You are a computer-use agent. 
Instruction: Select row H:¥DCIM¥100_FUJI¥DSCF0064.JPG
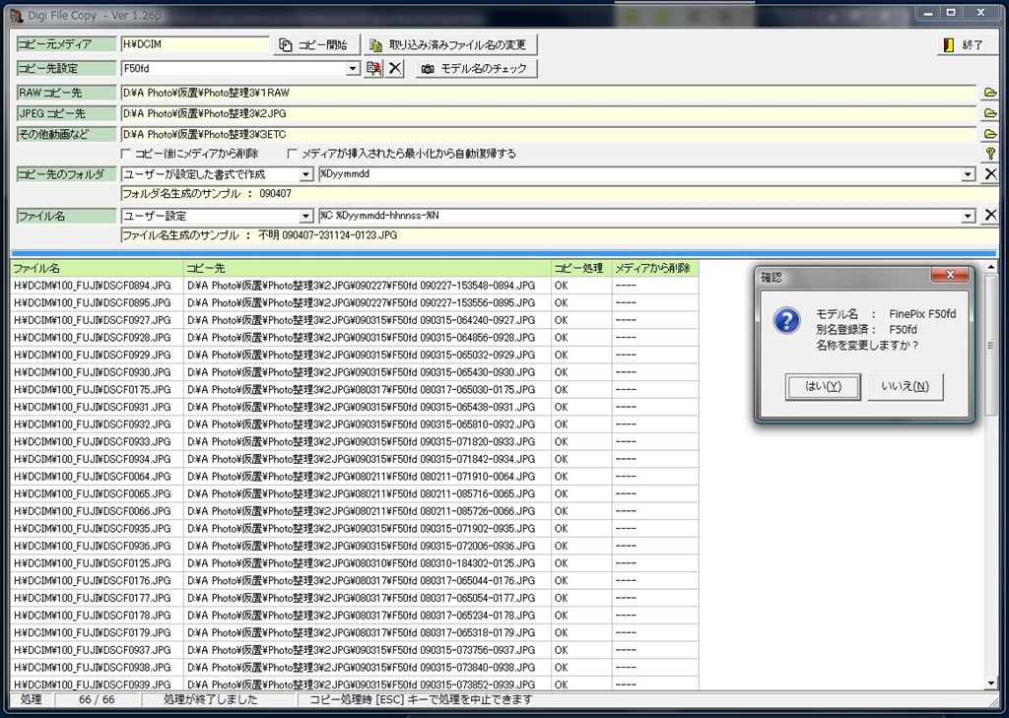[x=355, y=476]
